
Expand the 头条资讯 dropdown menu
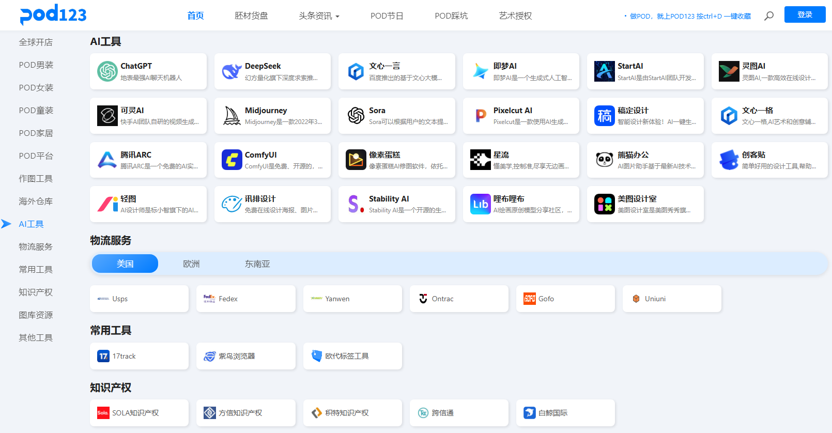point(319,16)
